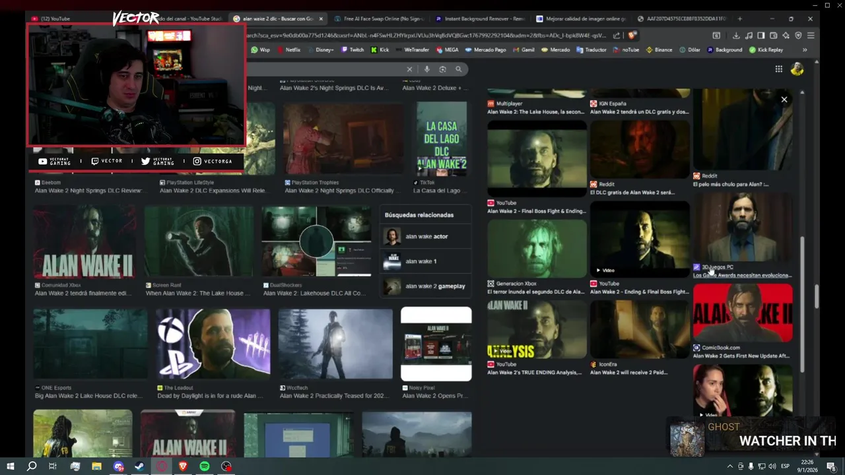Viewport: 845px width, 475px height.
Task: Open the Google account avatar
Action: (797, 69)
